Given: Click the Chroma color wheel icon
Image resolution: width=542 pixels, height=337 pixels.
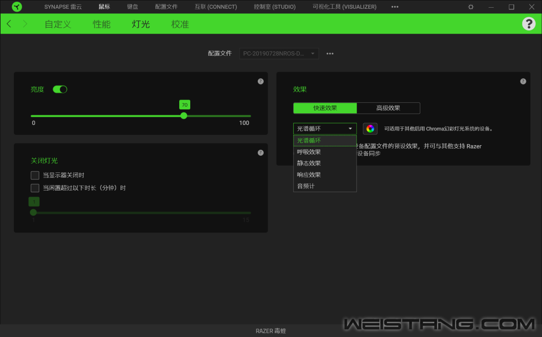Looking at the screenshot, I should point(370,129).
